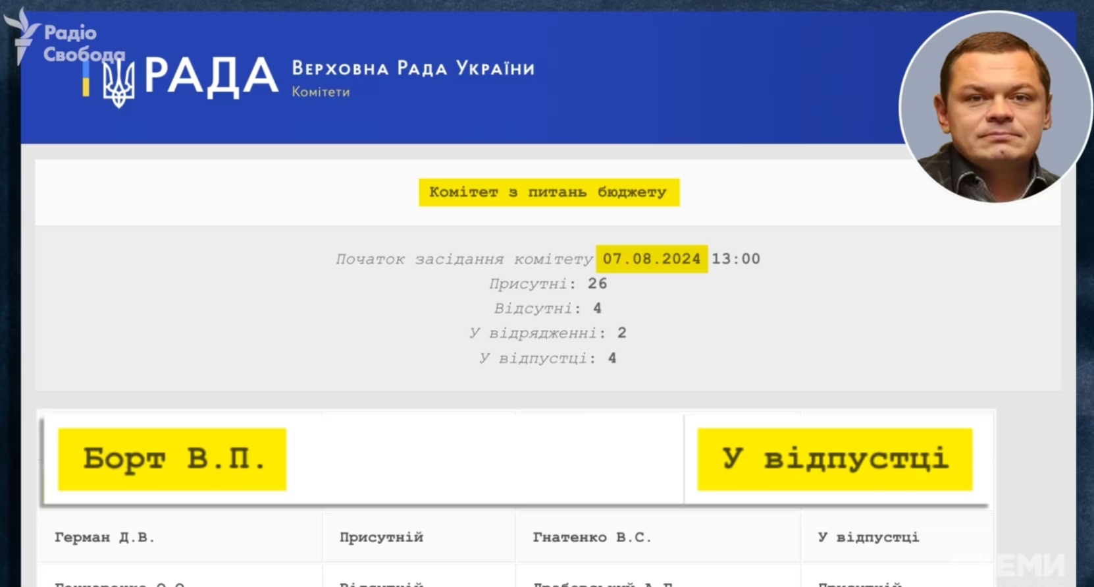This screenshot has height=587, width=1094.
Task: Select the highlighted Борт В.П. name
Action: [x=172, y=459]
